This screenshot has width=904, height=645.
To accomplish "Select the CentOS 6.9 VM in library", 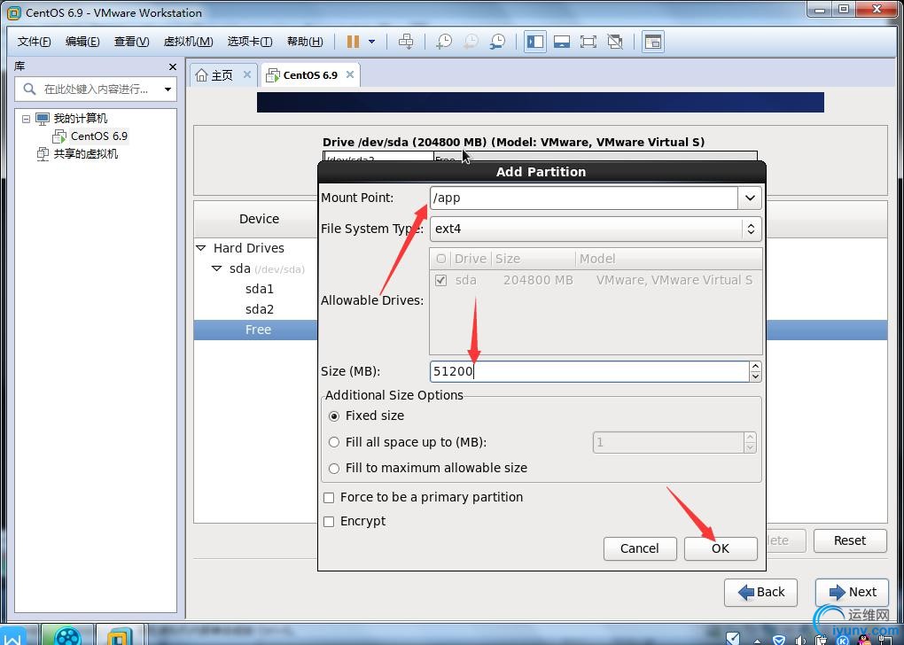I will (99, 136).
